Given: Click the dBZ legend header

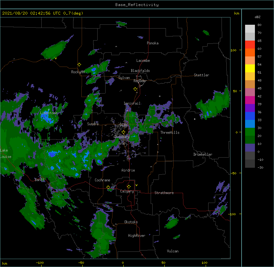Looking at the screenshot, I should pyautogui.click(x=257, y=17).
